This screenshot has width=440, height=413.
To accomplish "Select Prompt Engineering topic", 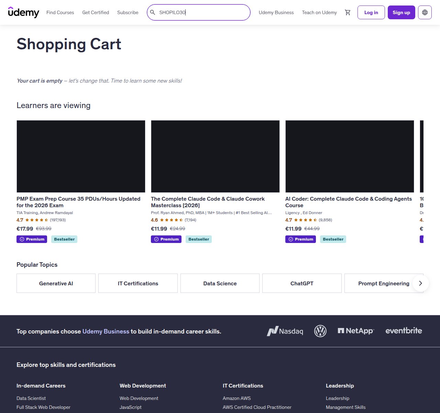I will [384, 283].
